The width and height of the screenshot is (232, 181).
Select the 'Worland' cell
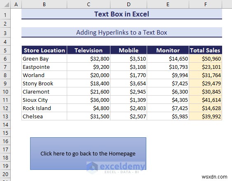pos(44,75)
